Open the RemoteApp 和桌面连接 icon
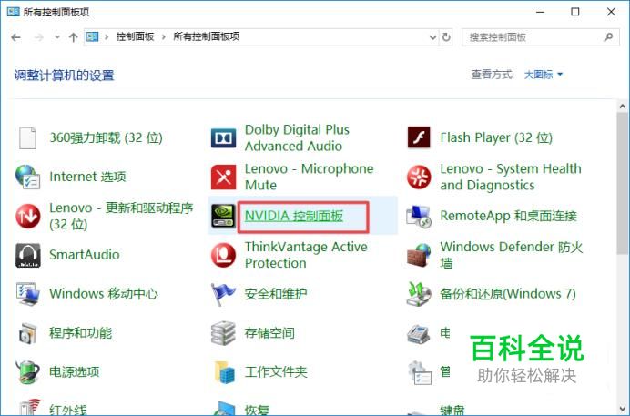 [419, 216]
